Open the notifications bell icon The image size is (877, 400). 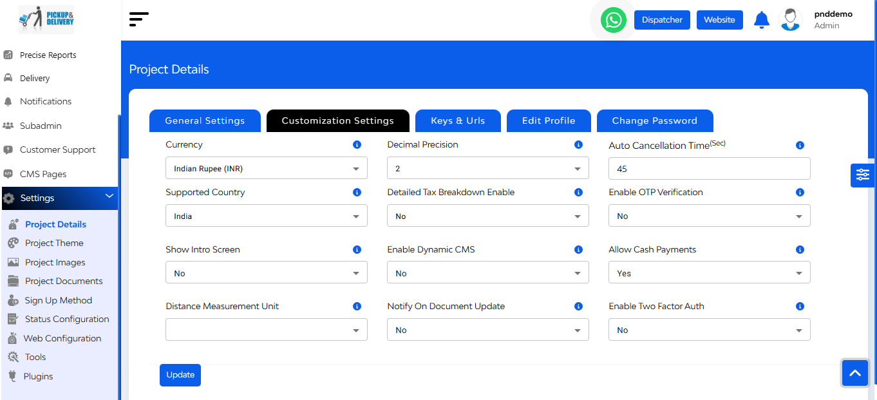click(762, 20)
